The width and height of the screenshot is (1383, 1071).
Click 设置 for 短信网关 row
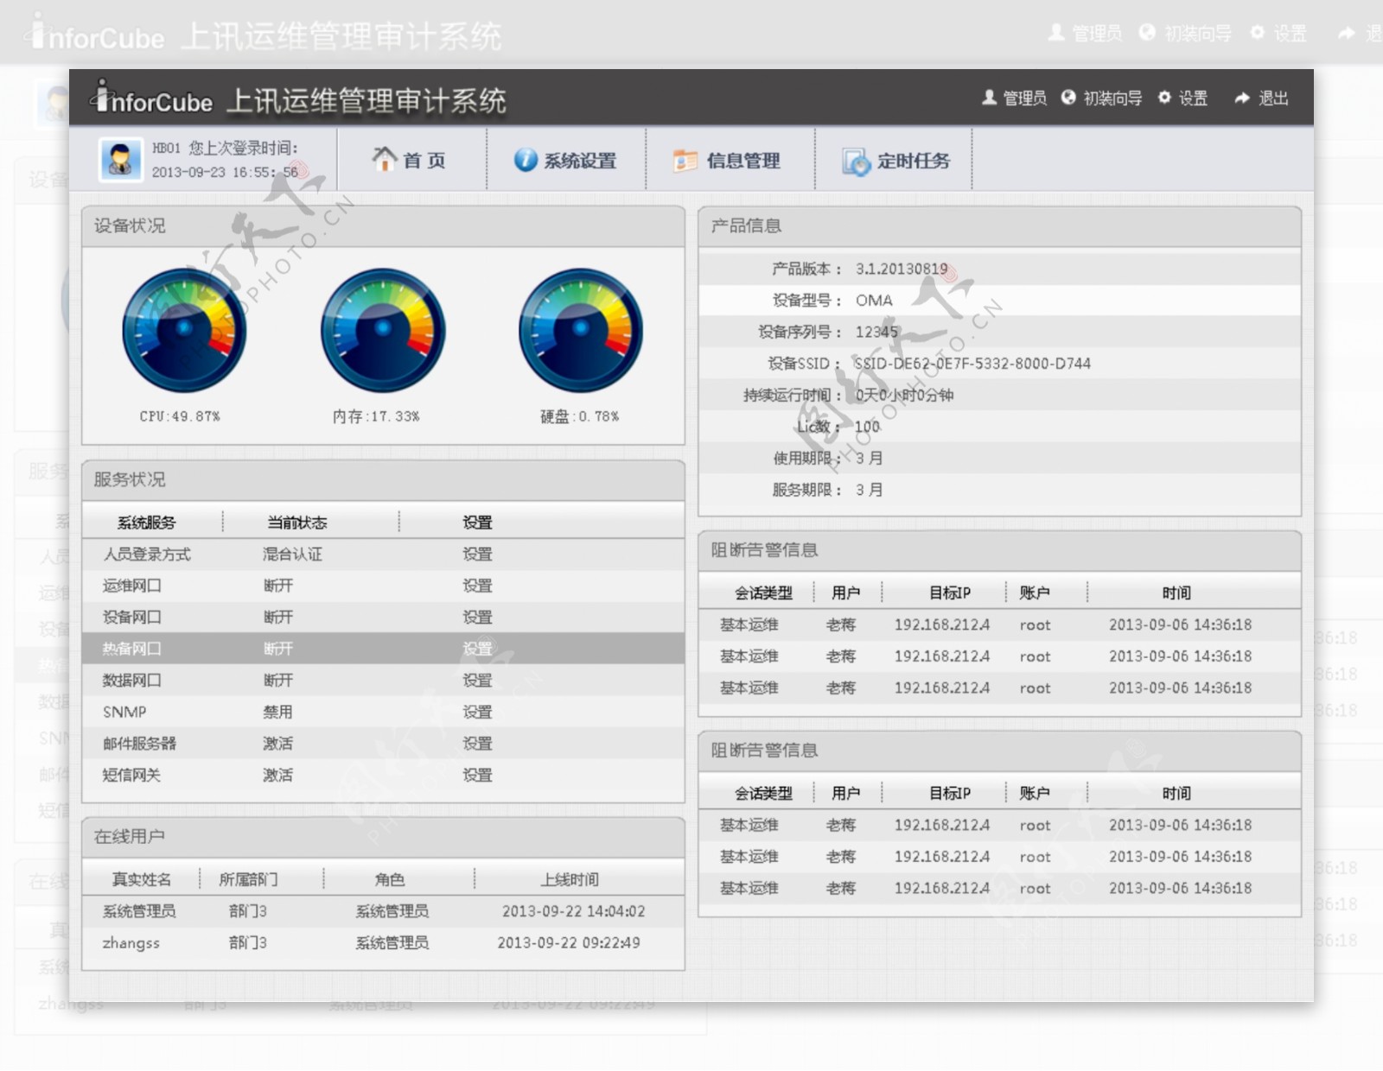[477, 775]
